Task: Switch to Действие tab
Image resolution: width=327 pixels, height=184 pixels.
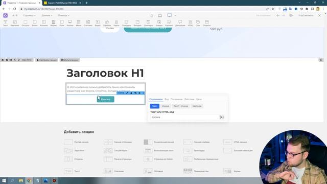Action: 189,99
